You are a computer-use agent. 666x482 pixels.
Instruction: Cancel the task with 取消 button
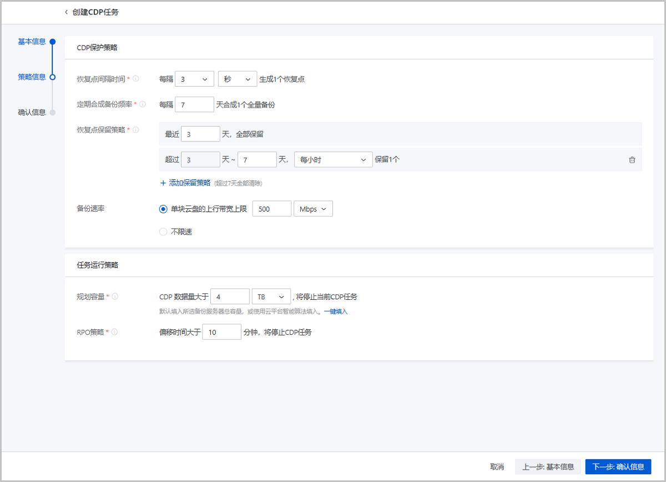(x=497, y=466)
